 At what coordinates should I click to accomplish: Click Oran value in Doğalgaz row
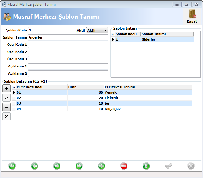coord(86,109)
